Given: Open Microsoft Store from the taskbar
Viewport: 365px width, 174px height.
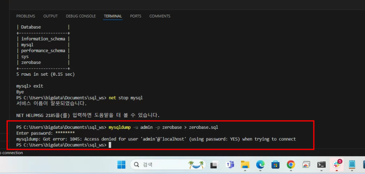Looking at the screenshot, I should point(275,165).
